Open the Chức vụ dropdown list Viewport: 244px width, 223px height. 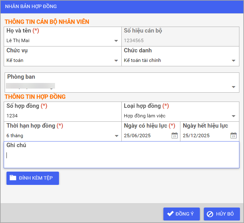pyautogui.click(x=116, y=60)
